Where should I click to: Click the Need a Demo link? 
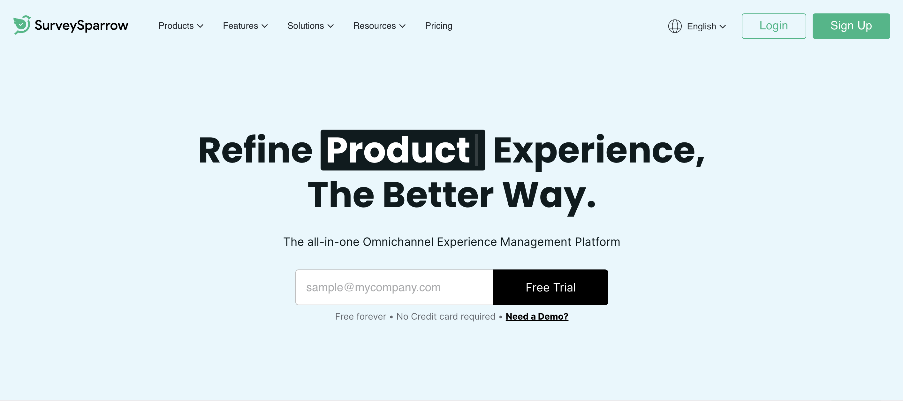pos(537,316)
